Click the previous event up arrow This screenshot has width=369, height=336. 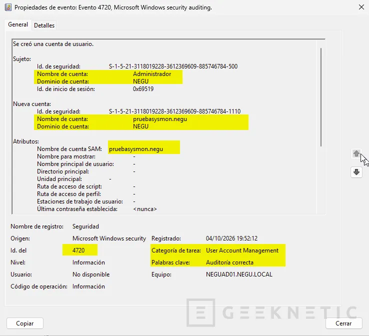(x=356, y=153)
